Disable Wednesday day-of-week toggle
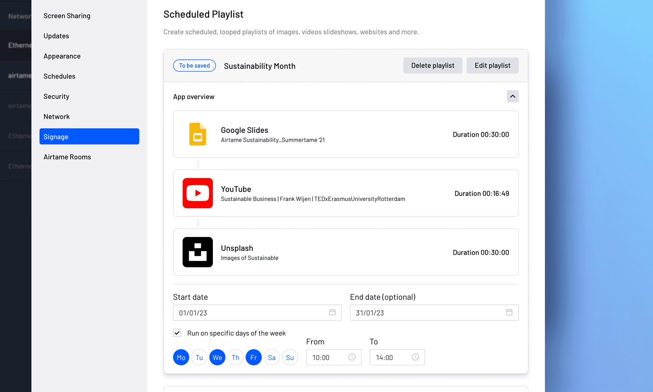 click(217, 357)
